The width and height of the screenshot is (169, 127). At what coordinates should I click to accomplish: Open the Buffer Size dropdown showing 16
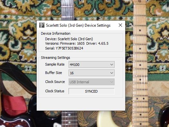pos(91,73)
